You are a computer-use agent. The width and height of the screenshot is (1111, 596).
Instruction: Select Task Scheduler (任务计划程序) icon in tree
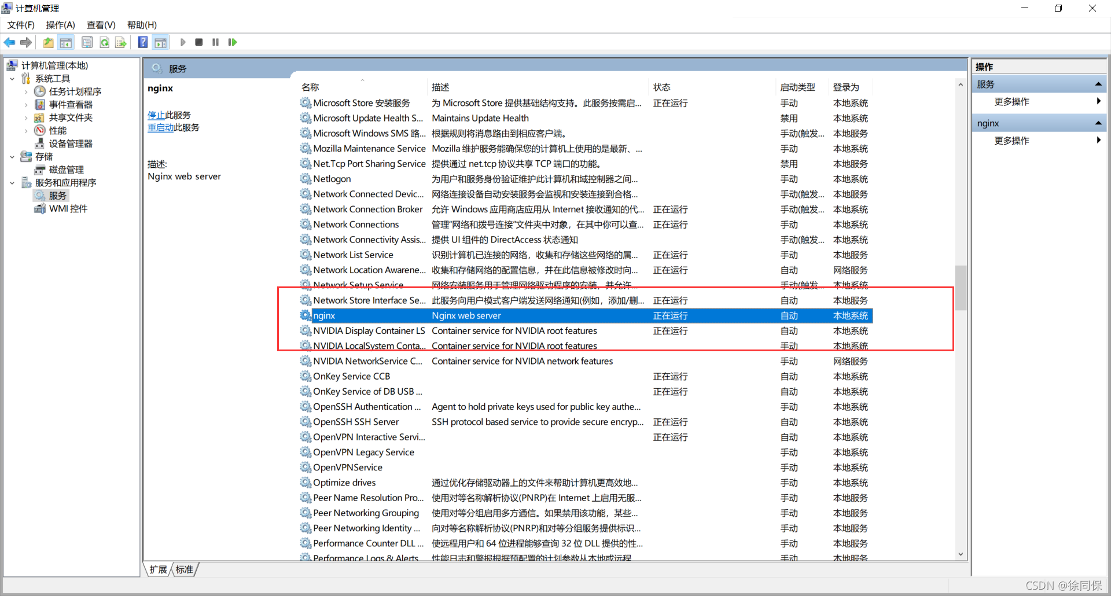(40, 91)
